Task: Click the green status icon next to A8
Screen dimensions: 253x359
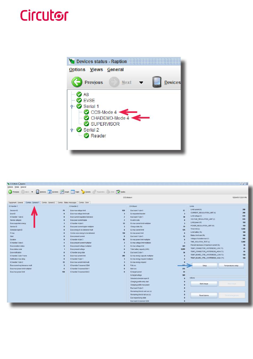Action: point(79,94)
